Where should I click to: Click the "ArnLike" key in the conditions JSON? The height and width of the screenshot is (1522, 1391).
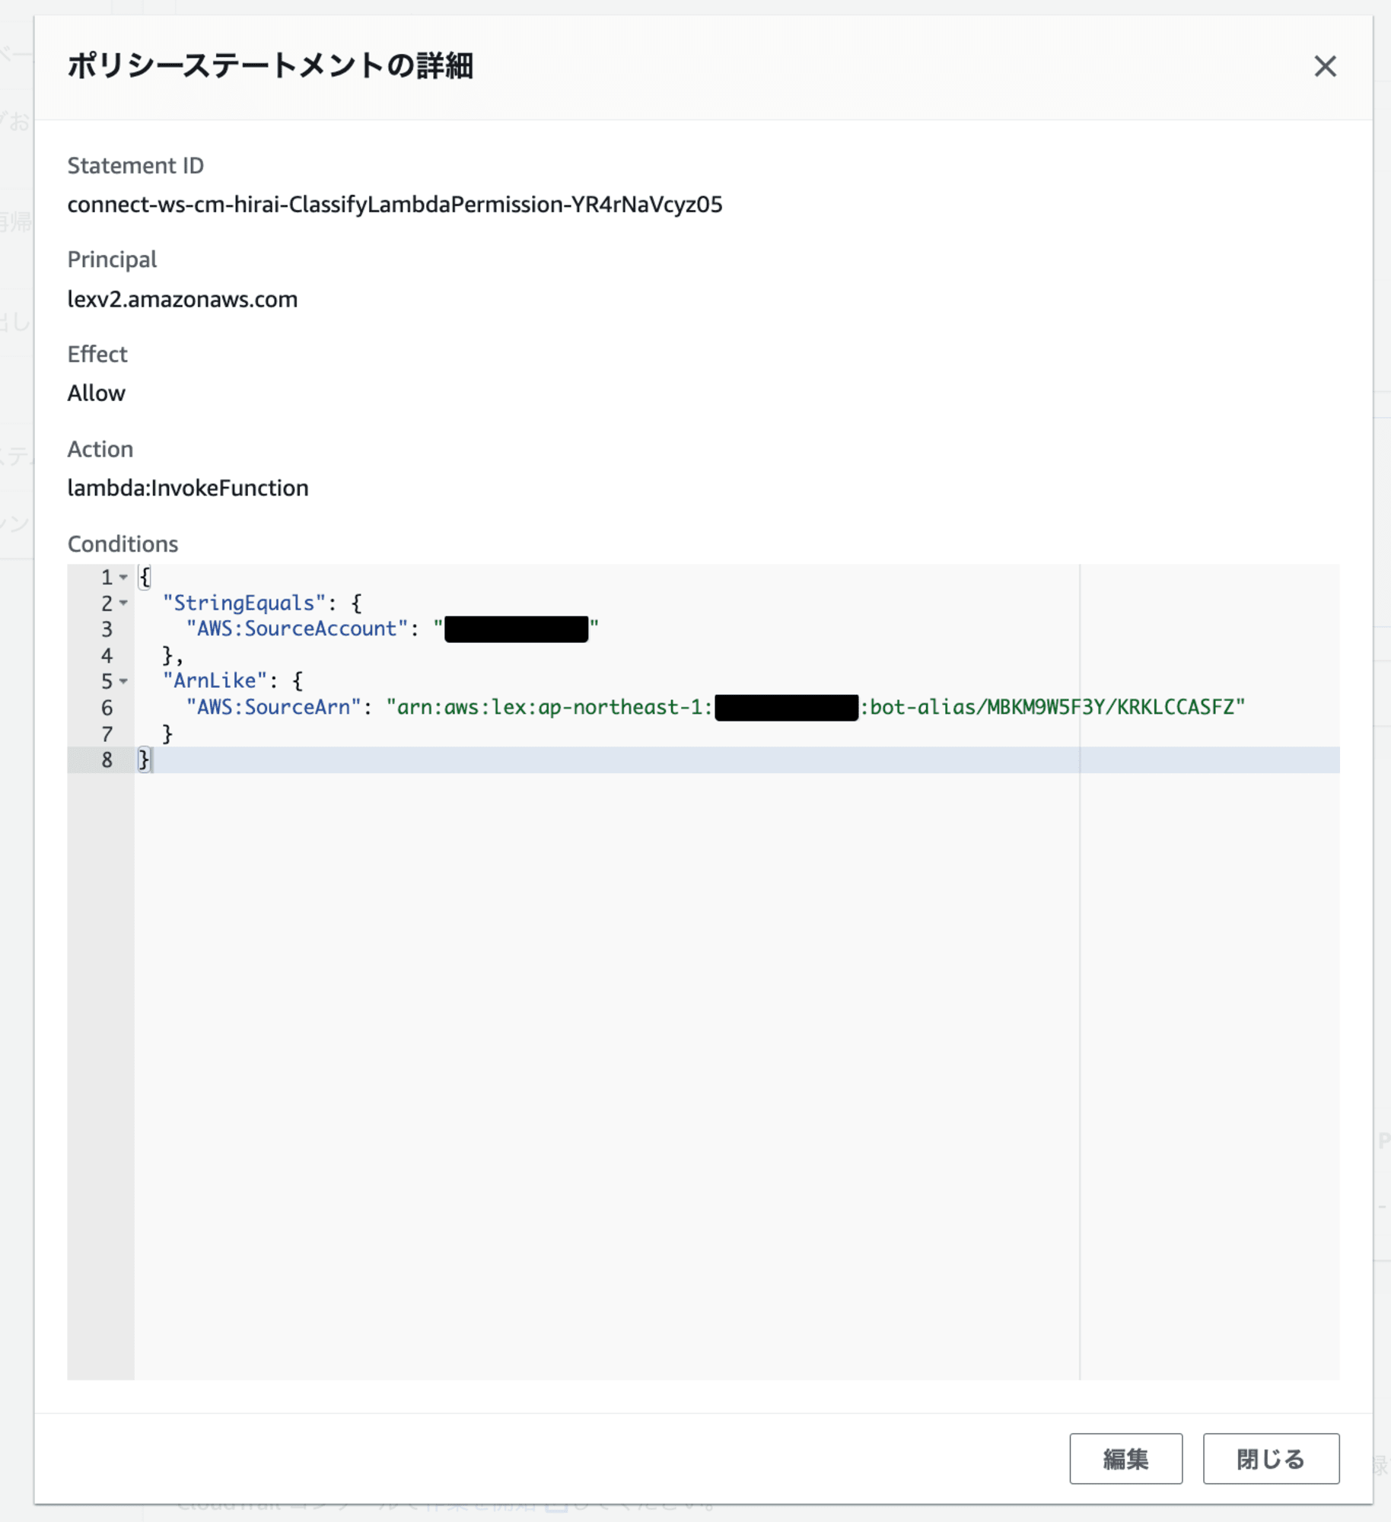215,681
